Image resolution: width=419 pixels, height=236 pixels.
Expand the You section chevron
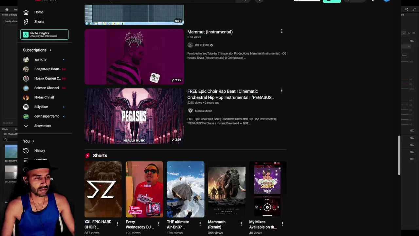[x=33, y=141]
